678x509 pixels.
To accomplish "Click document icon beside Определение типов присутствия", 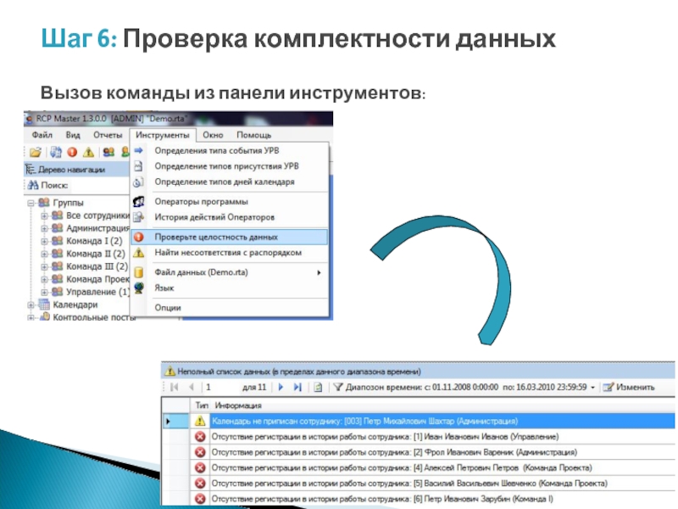I will tap(138, 166).
